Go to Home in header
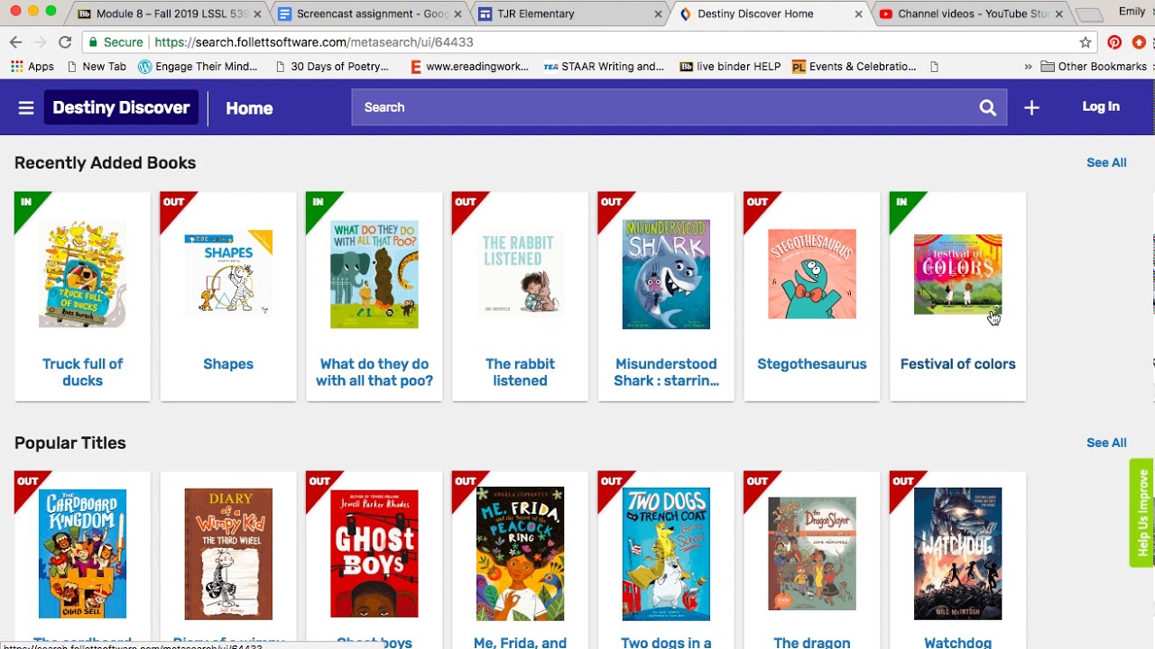Viewport: 1155px width, 649px height. click(249, 108)
